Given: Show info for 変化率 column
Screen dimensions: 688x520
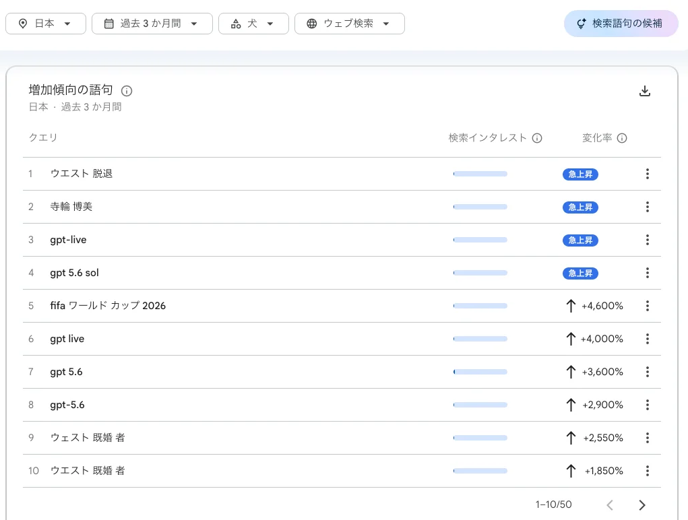Looking at the screenshot, I should [622, 138].
